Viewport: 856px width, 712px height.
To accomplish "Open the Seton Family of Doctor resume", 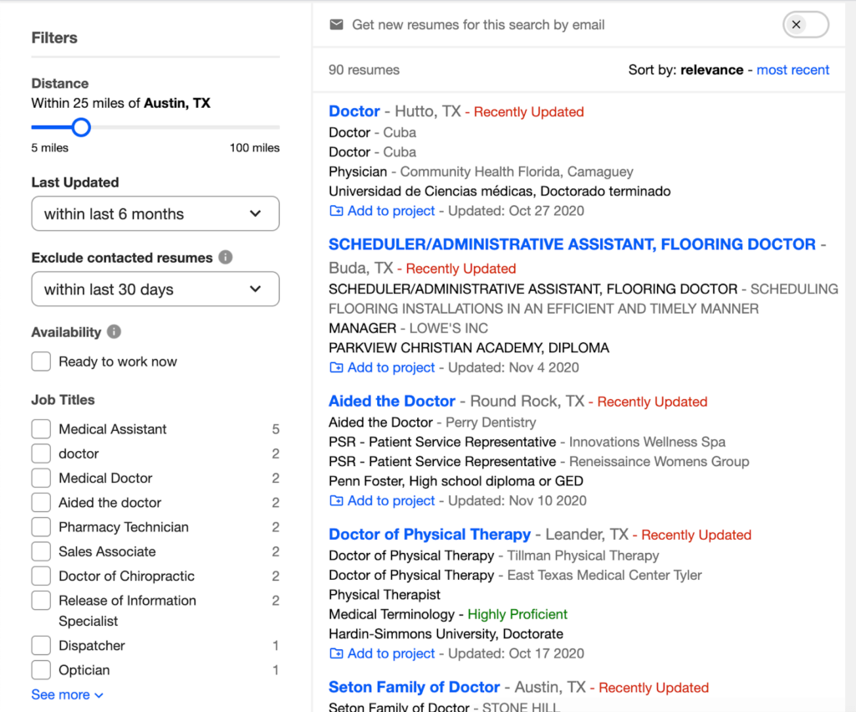I will coord(415,687).
